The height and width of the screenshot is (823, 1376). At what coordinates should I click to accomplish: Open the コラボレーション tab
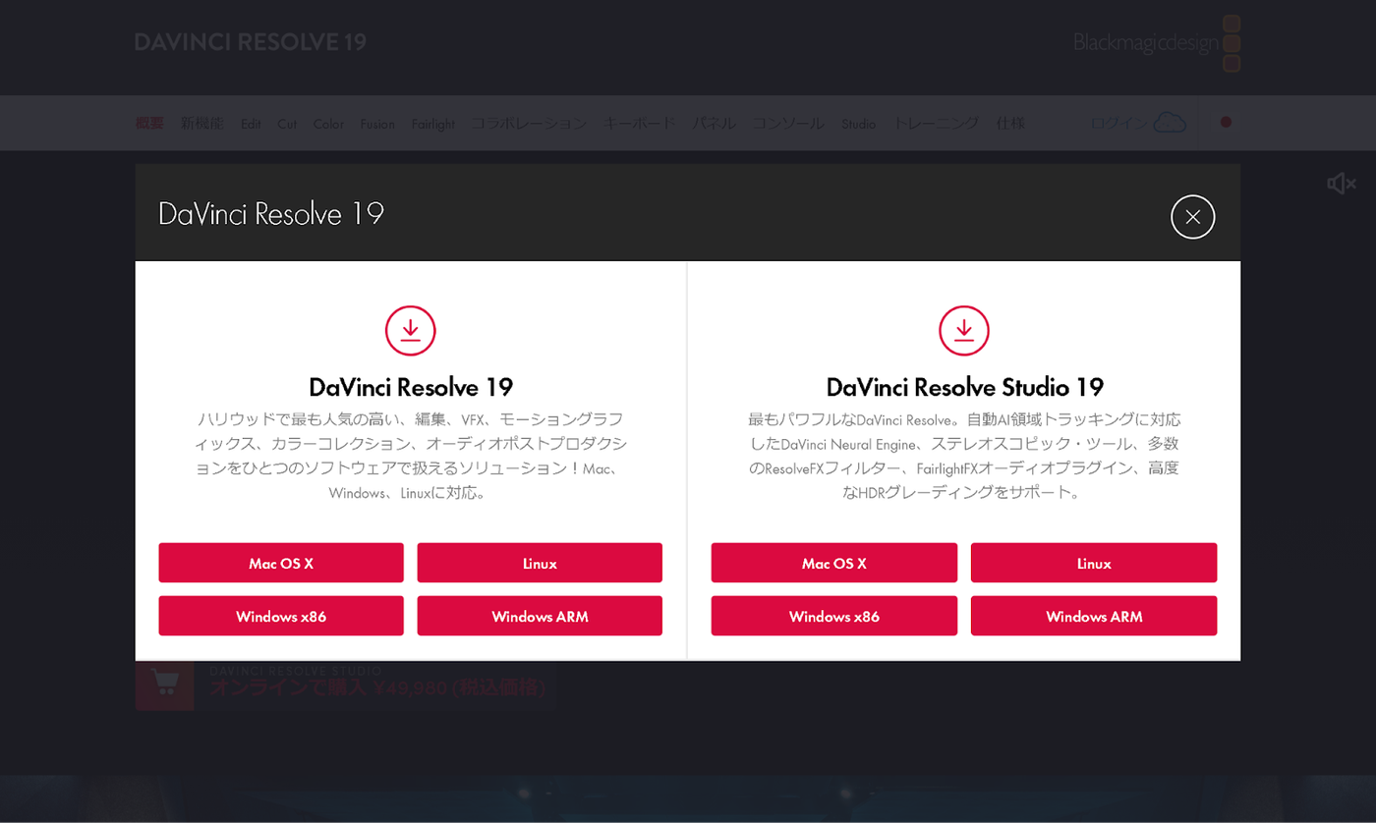click(x=529, y=123)
